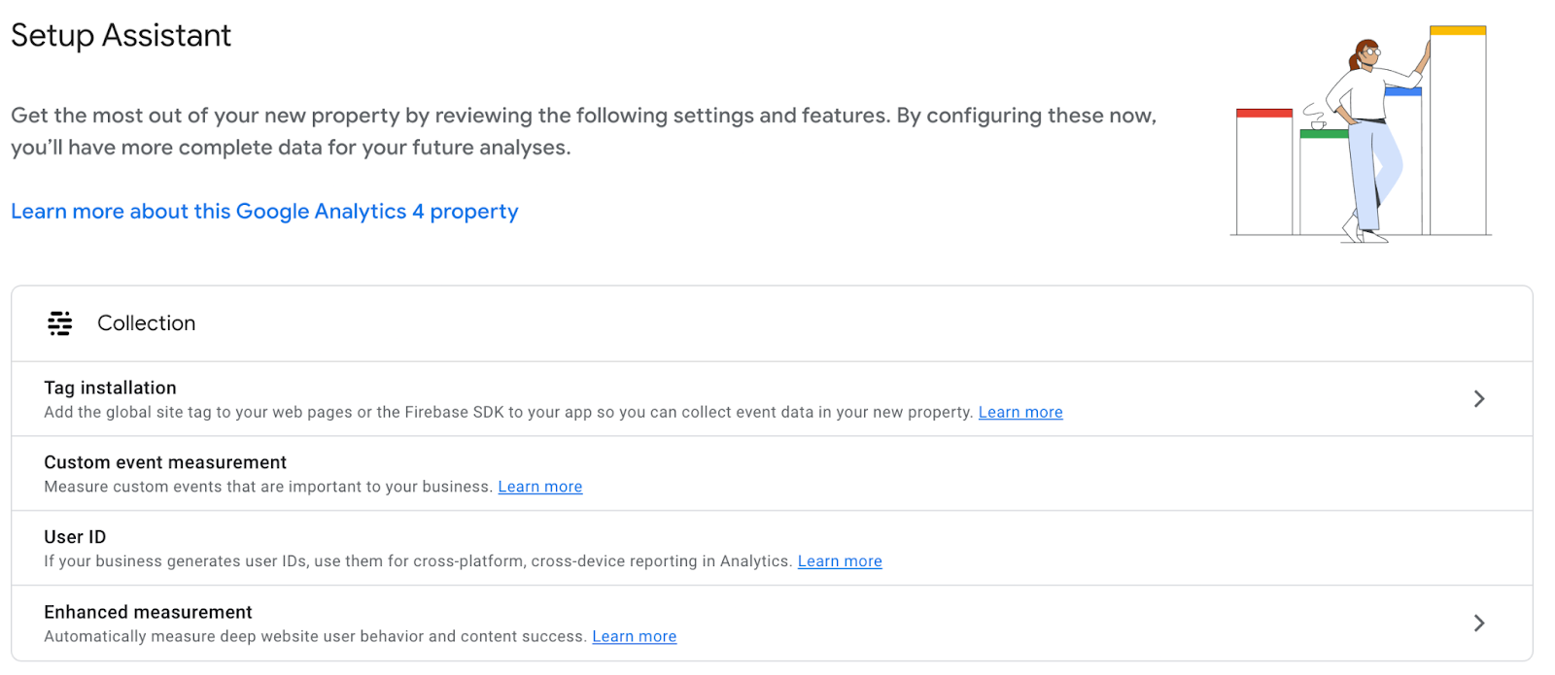Select the Custom event measurement item
1555x675 pixels.
tap(165, 463)
